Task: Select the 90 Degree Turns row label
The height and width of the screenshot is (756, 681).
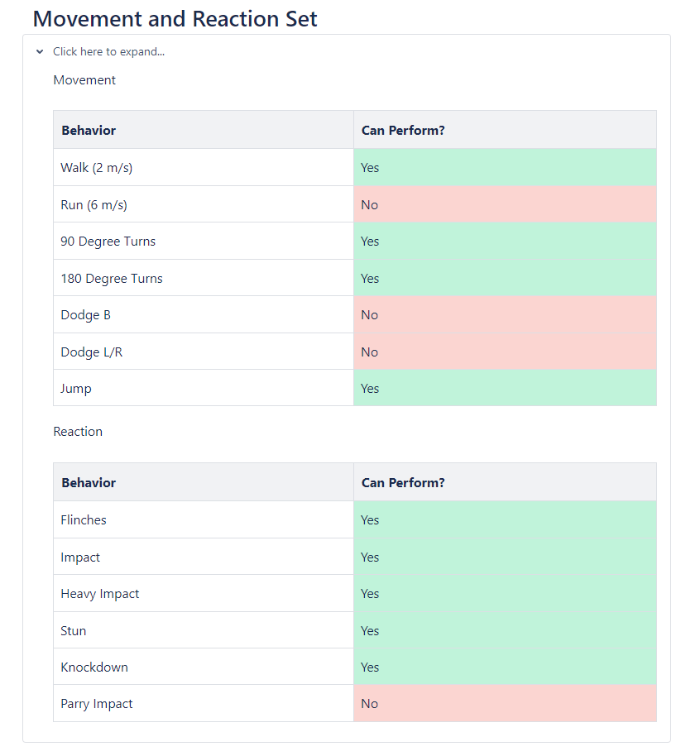Action: (x=108, y=242)
